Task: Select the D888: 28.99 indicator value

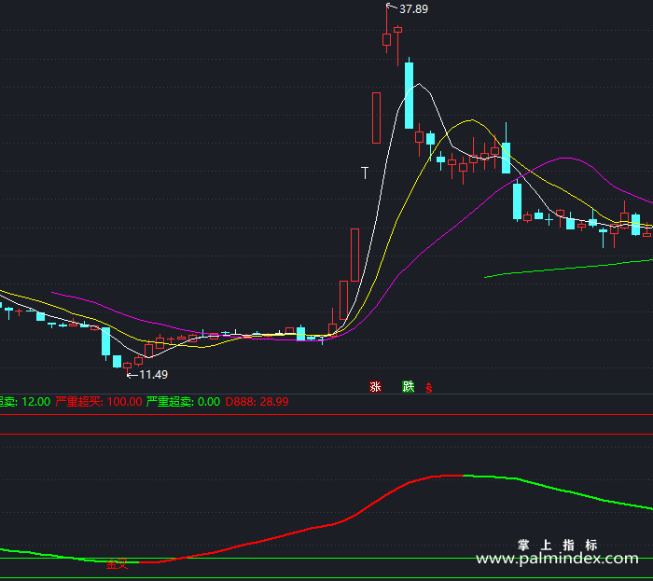Action: pyautogui.click(x=257, y=402)
